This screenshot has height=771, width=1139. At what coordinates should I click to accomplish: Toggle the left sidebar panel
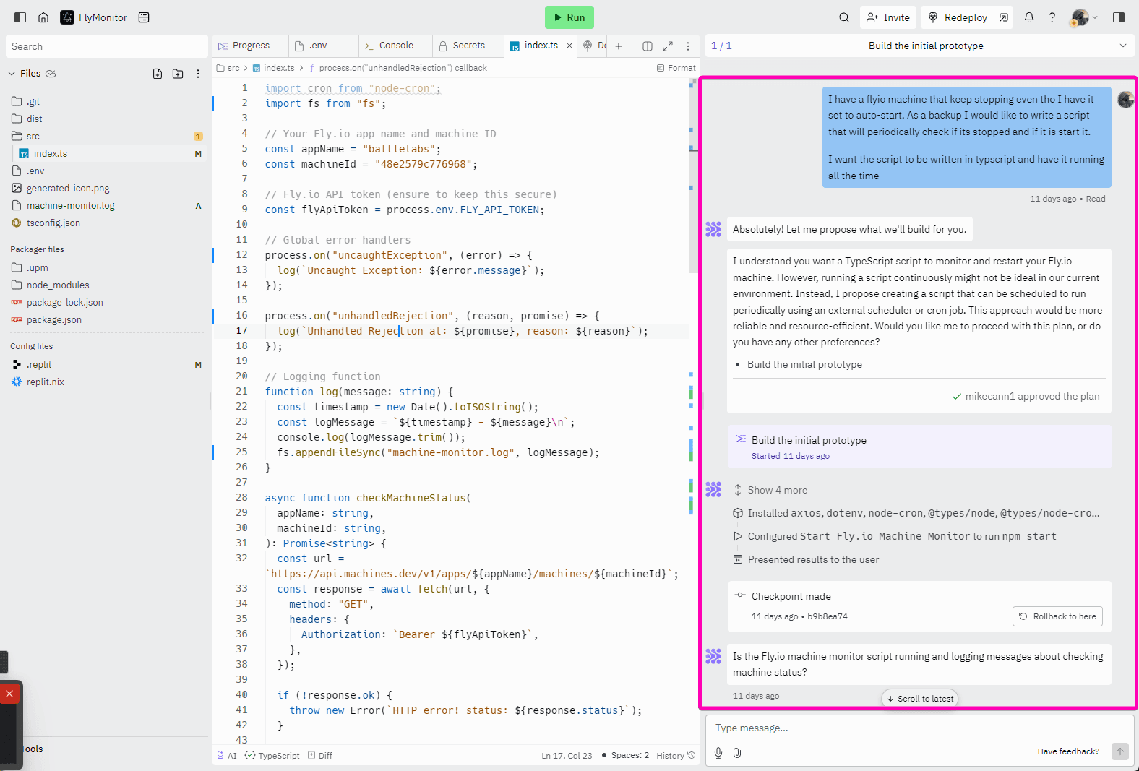point(20,17)
